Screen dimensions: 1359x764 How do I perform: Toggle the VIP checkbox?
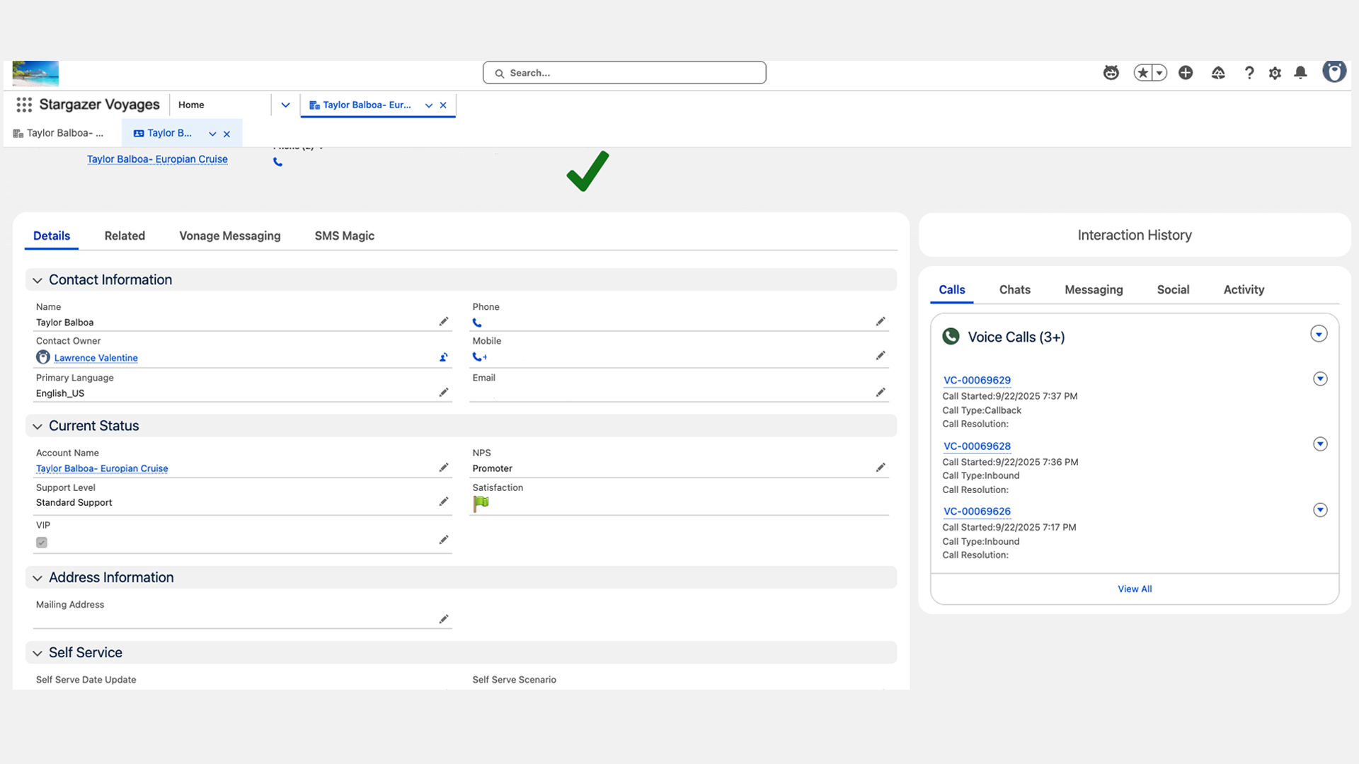coord(42,543)
